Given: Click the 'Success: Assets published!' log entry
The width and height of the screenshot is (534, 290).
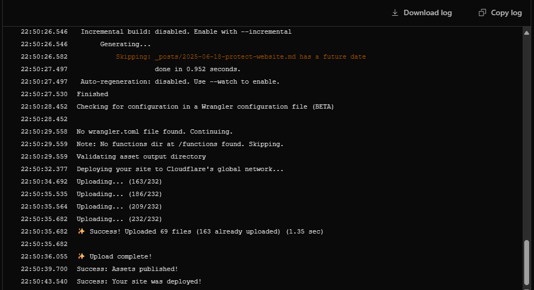Looking at the screenshot, I should click(127, 269).
